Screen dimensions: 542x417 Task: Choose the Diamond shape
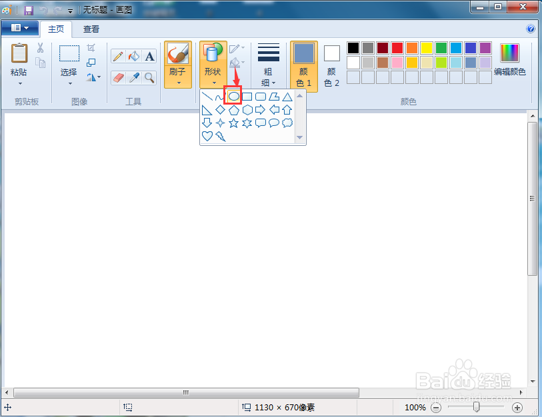pyautogui.click(x=220, y=110)
